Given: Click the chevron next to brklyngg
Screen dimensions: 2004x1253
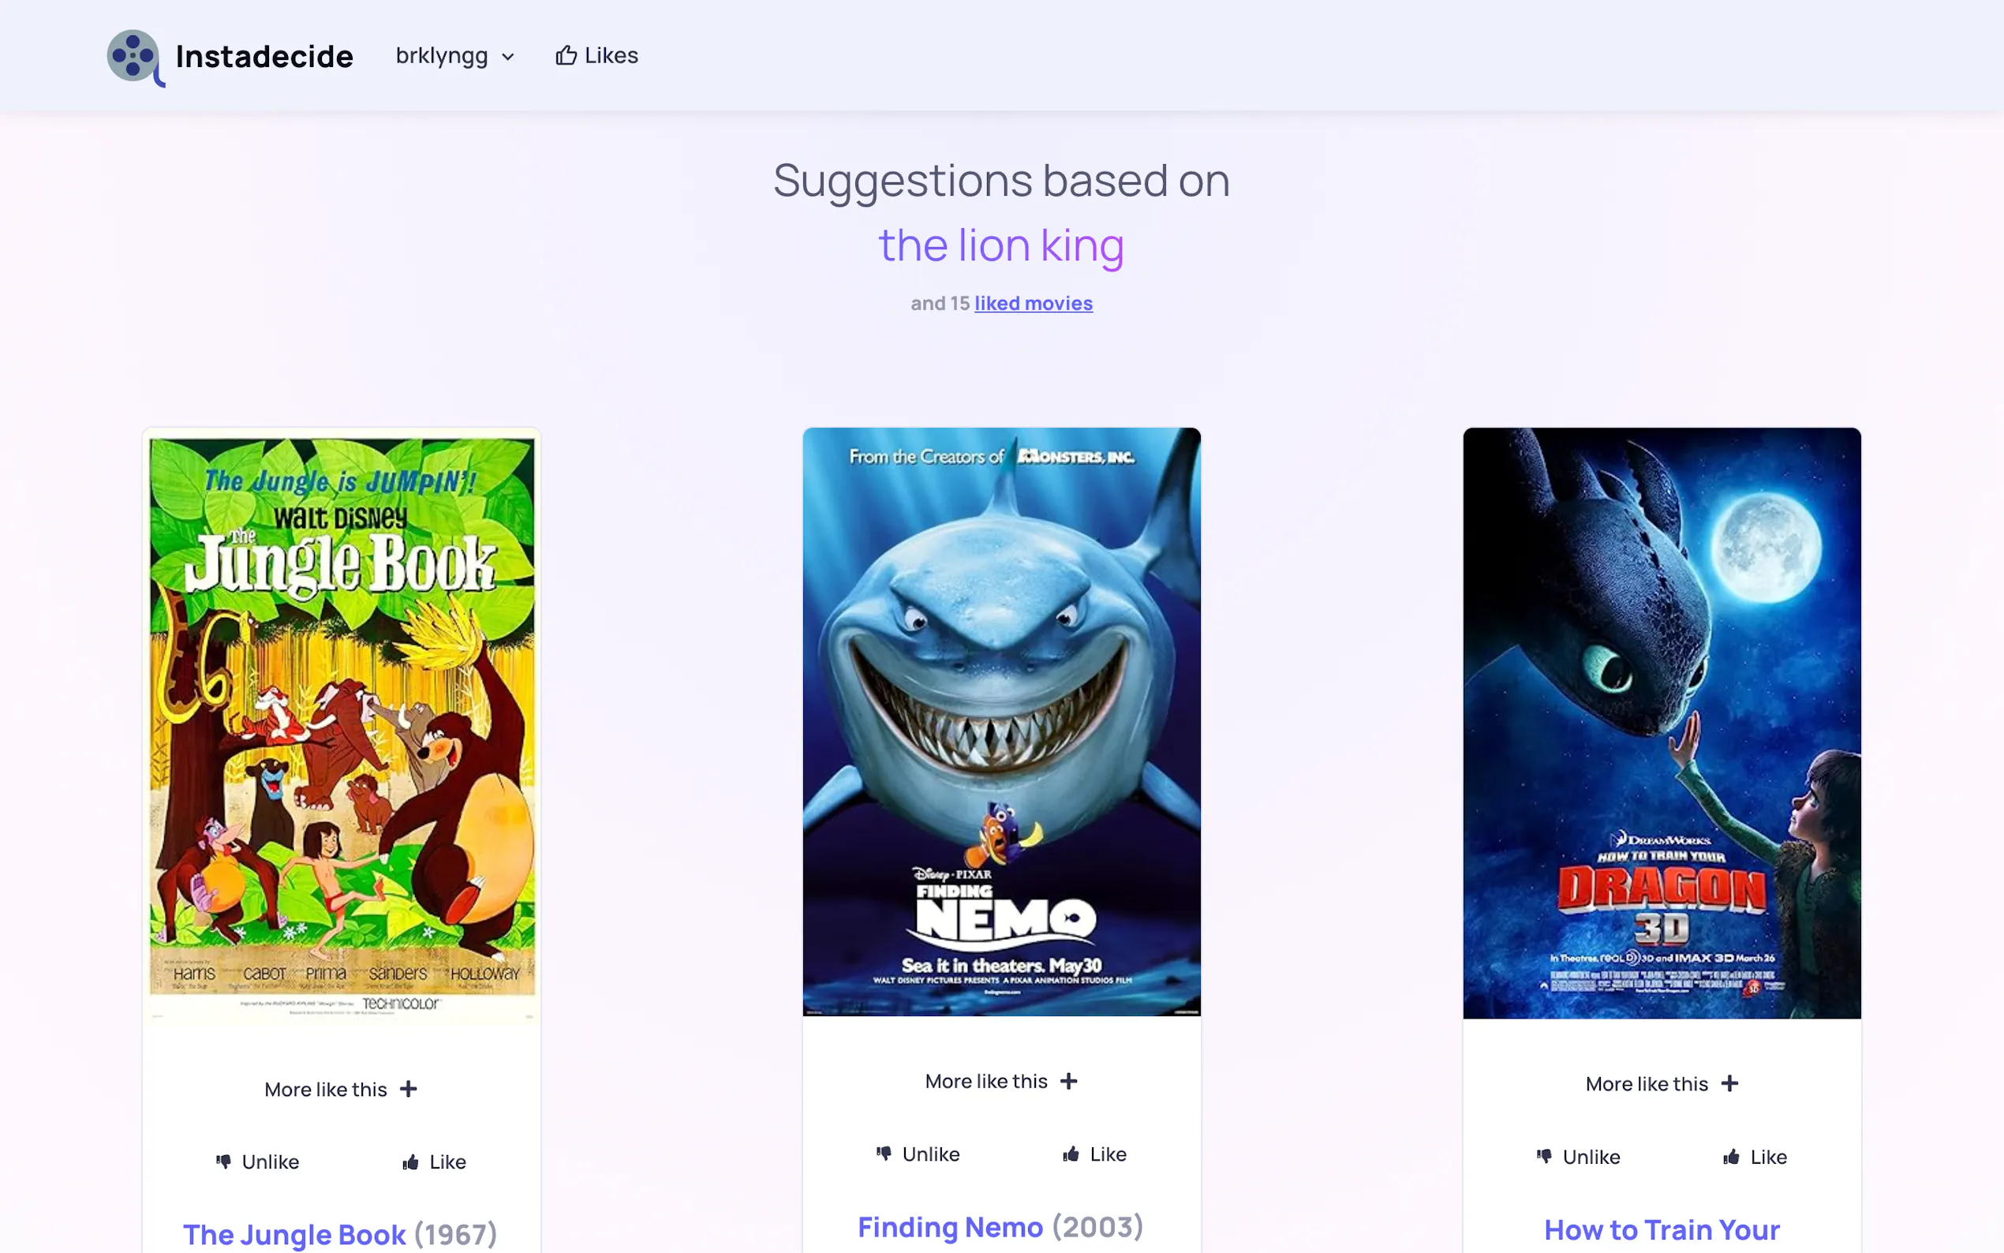Looking at the screenshot, I should 508,57.
